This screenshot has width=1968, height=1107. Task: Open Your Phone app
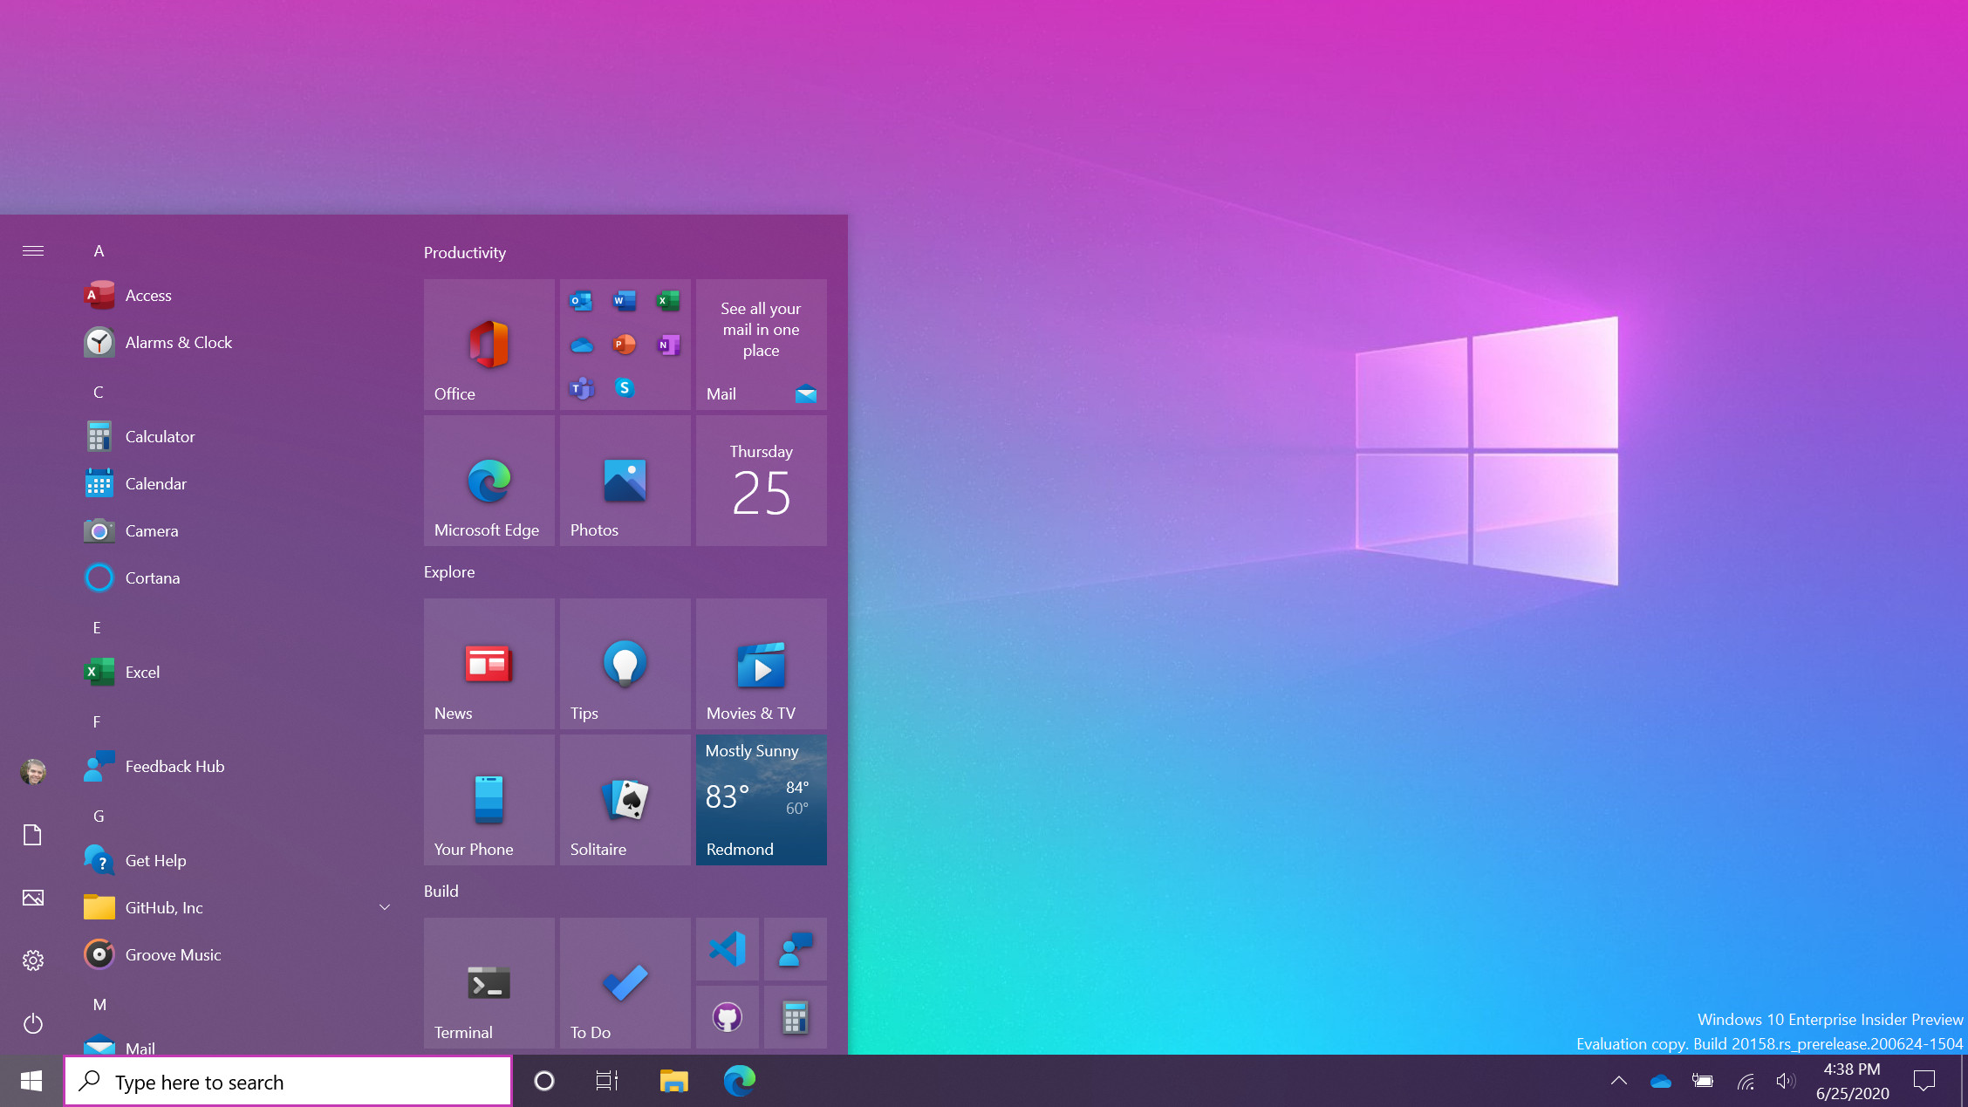489,799
